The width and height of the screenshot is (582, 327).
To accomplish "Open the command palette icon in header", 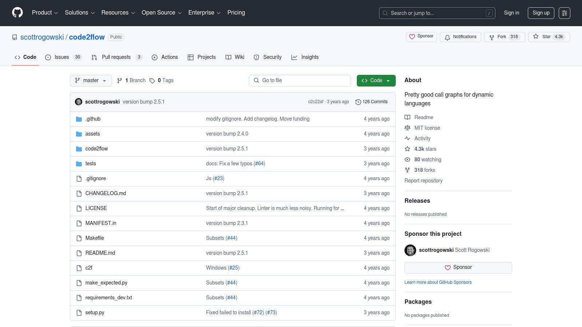I will point(565,13).
